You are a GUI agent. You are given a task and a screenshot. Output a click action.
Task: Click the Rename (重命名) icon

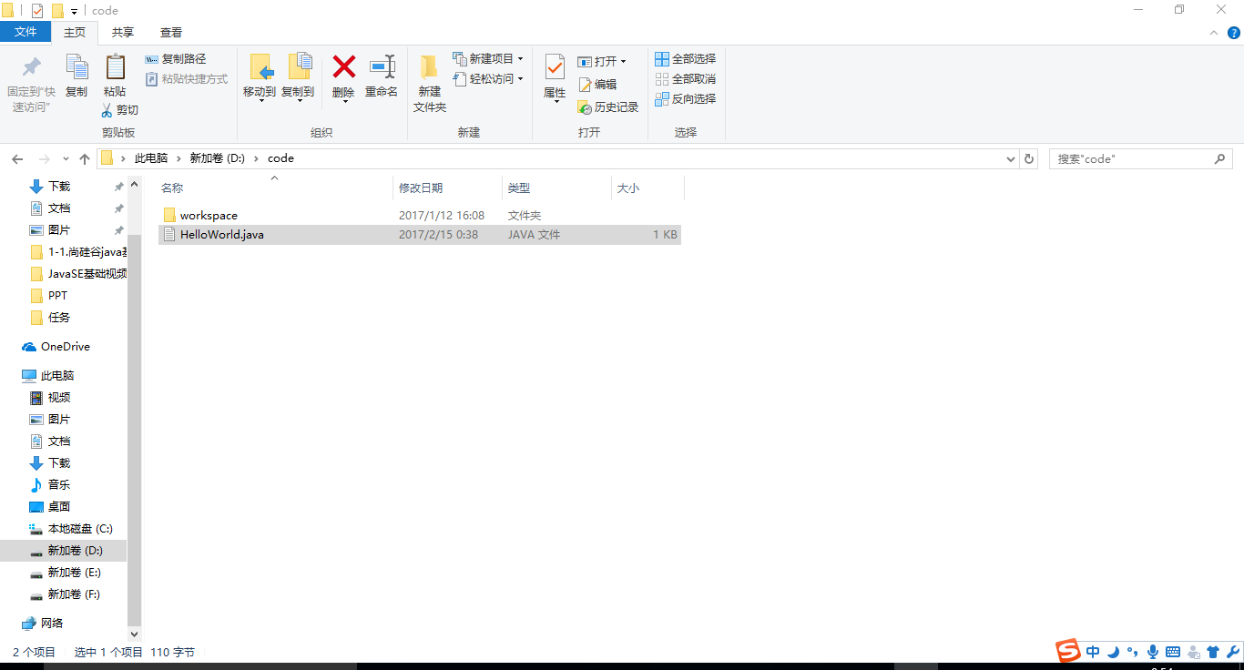pos(382,66)
